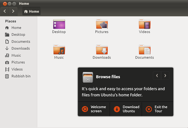
Task: Open the Documents folder icon in main view
Action: point(144,50)
